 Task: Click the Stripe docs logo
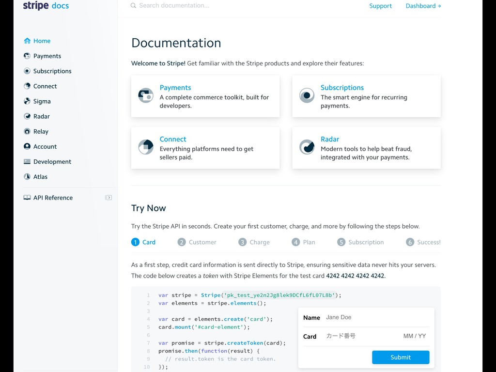46,6
